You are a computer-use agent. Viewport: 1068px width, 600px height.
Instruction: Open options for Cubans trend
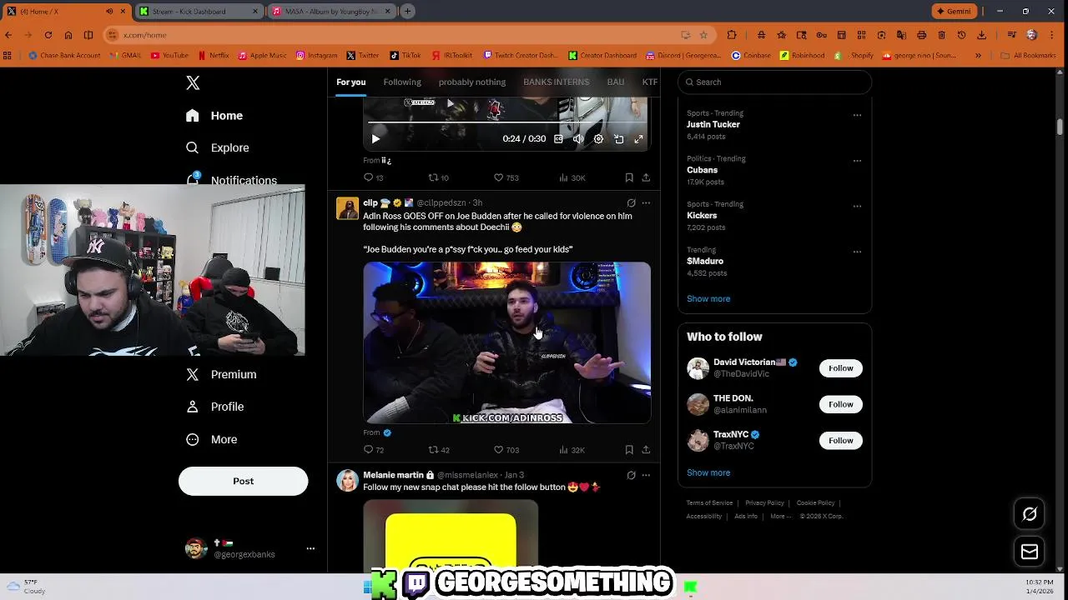857,161
